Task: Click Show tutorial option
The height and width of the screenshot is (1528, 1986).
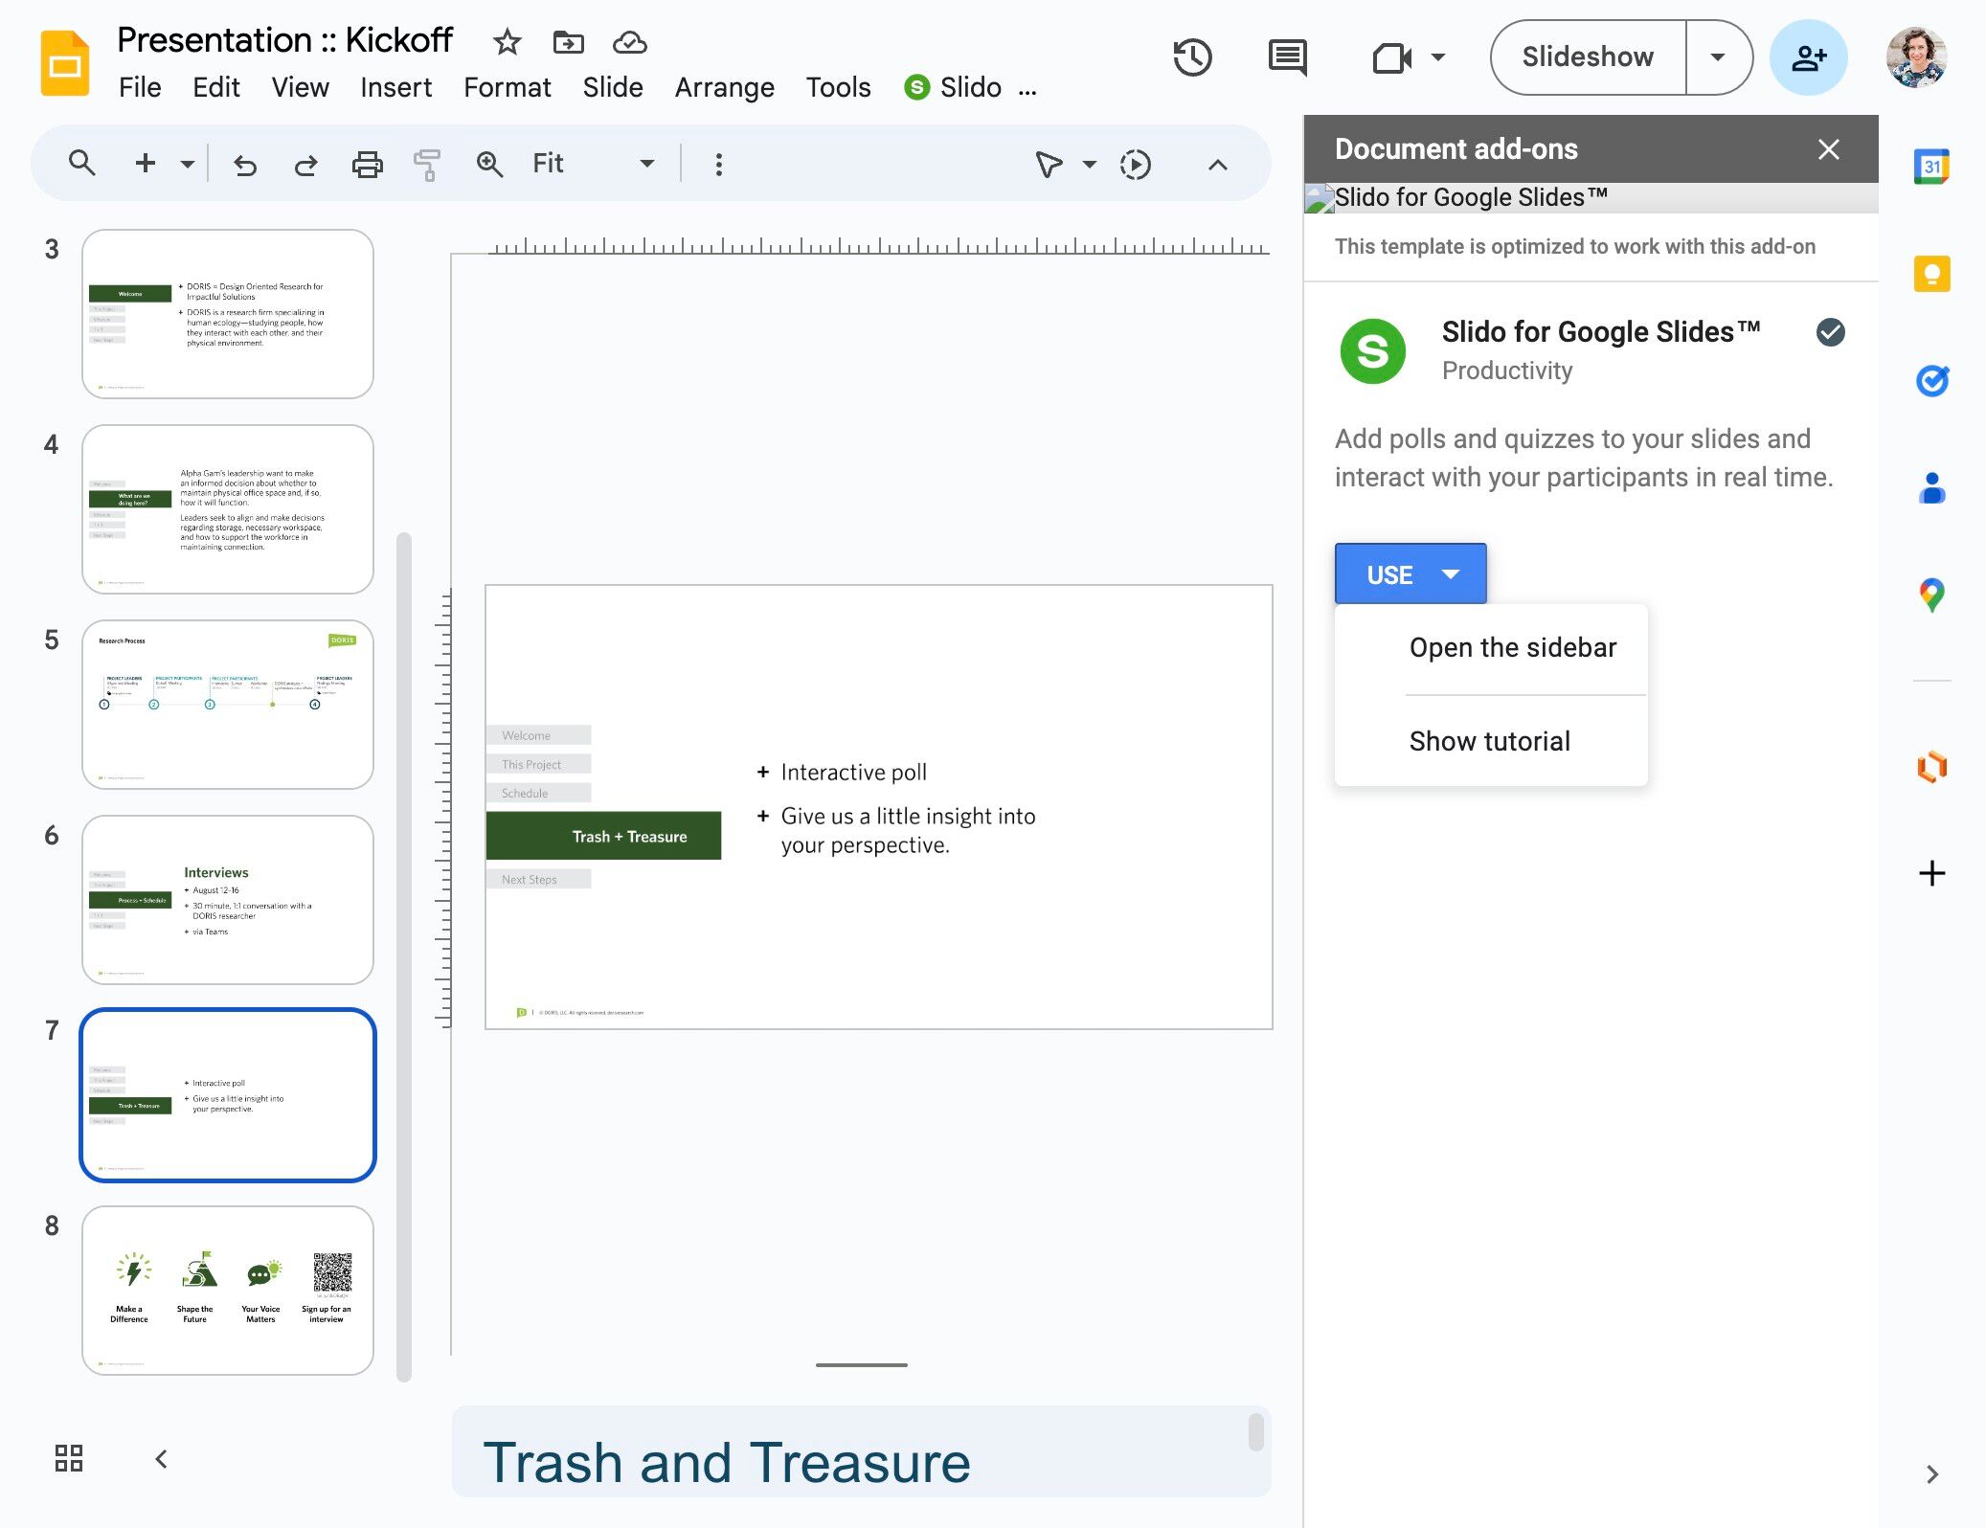Action: (1489, 741)
